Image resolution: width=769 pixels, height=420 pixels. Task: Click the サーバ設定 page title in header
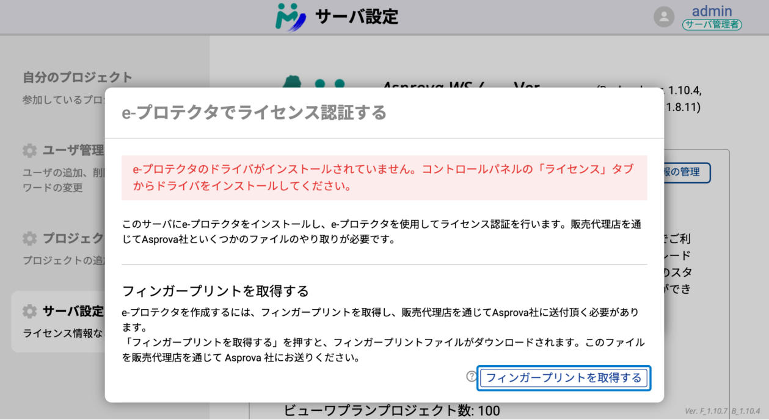pos(357,17)
